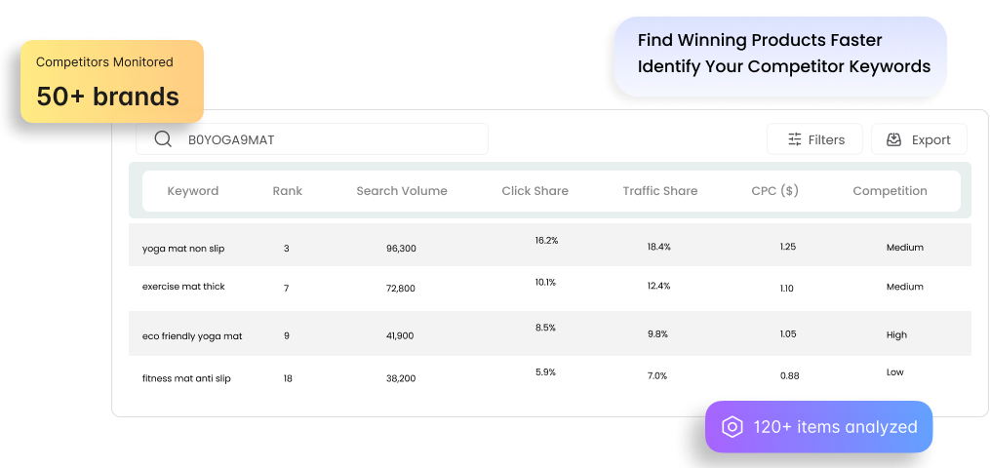Select the 'yoga mat non slip' keyword row
This screenshot has width=990, height=468.
pos(183,249)
